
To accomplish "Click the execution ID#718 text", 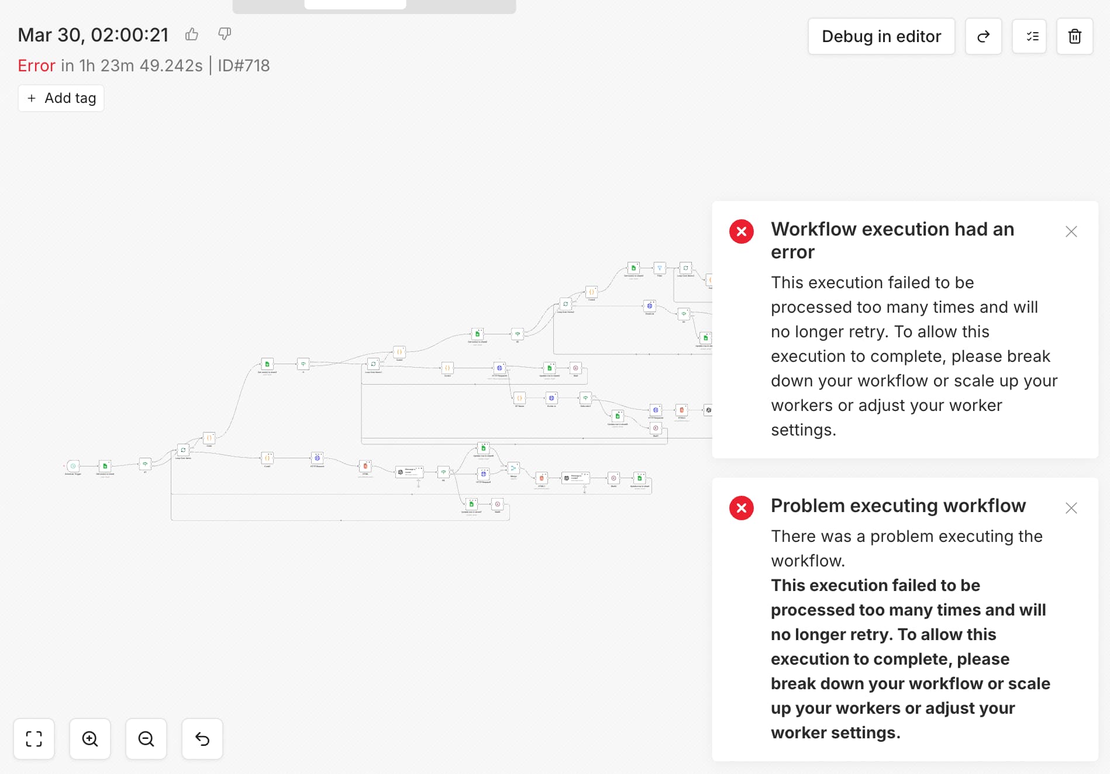I will [x=244, y=65].
